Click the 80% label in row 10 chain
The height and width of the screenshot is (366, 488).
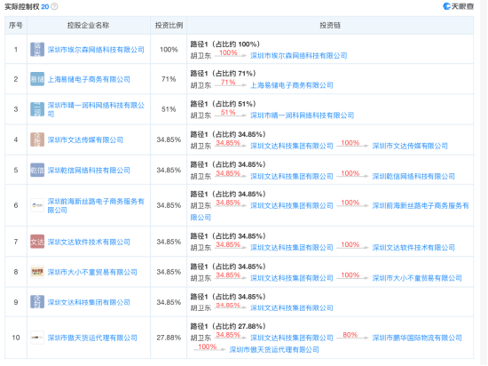click(350, 335)
